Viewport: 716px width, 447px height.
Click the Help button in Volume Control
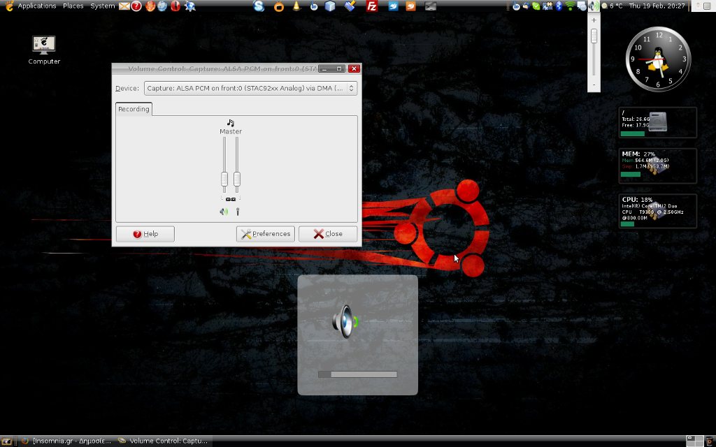pyautogui.click(x=145, y=234)
